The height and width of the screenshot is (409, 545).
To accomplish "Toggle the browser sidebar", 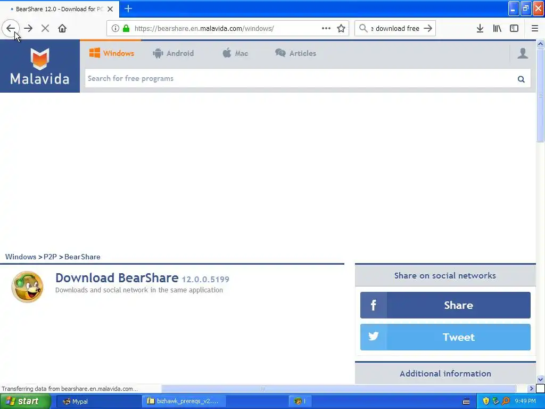I will tap(514, 28).
